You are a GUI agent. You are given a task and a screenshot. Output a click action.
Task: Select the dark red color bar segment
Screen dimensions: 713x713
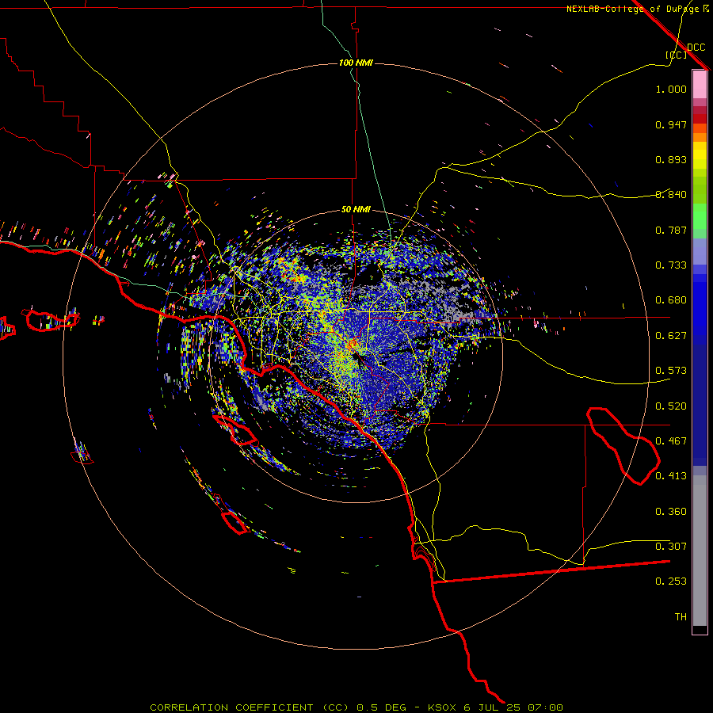tap(700, 119)
